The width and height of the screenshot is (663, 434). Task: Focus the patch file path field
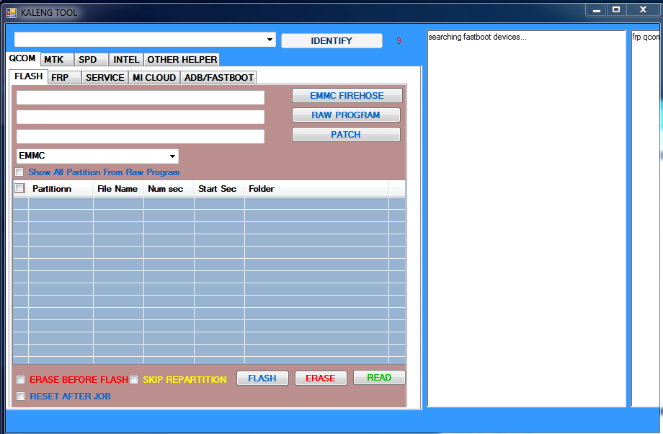point(141,136)
